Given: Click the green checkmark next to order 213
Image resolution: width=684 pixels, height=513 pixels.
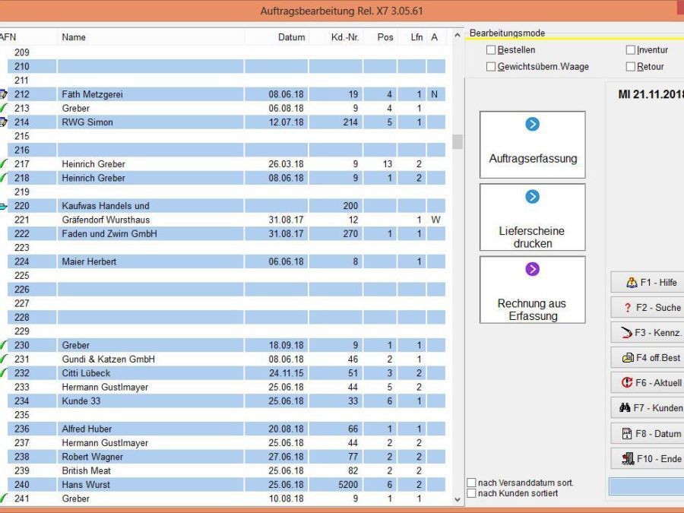Looking at the screenshot, I should (x=3, y=109).
